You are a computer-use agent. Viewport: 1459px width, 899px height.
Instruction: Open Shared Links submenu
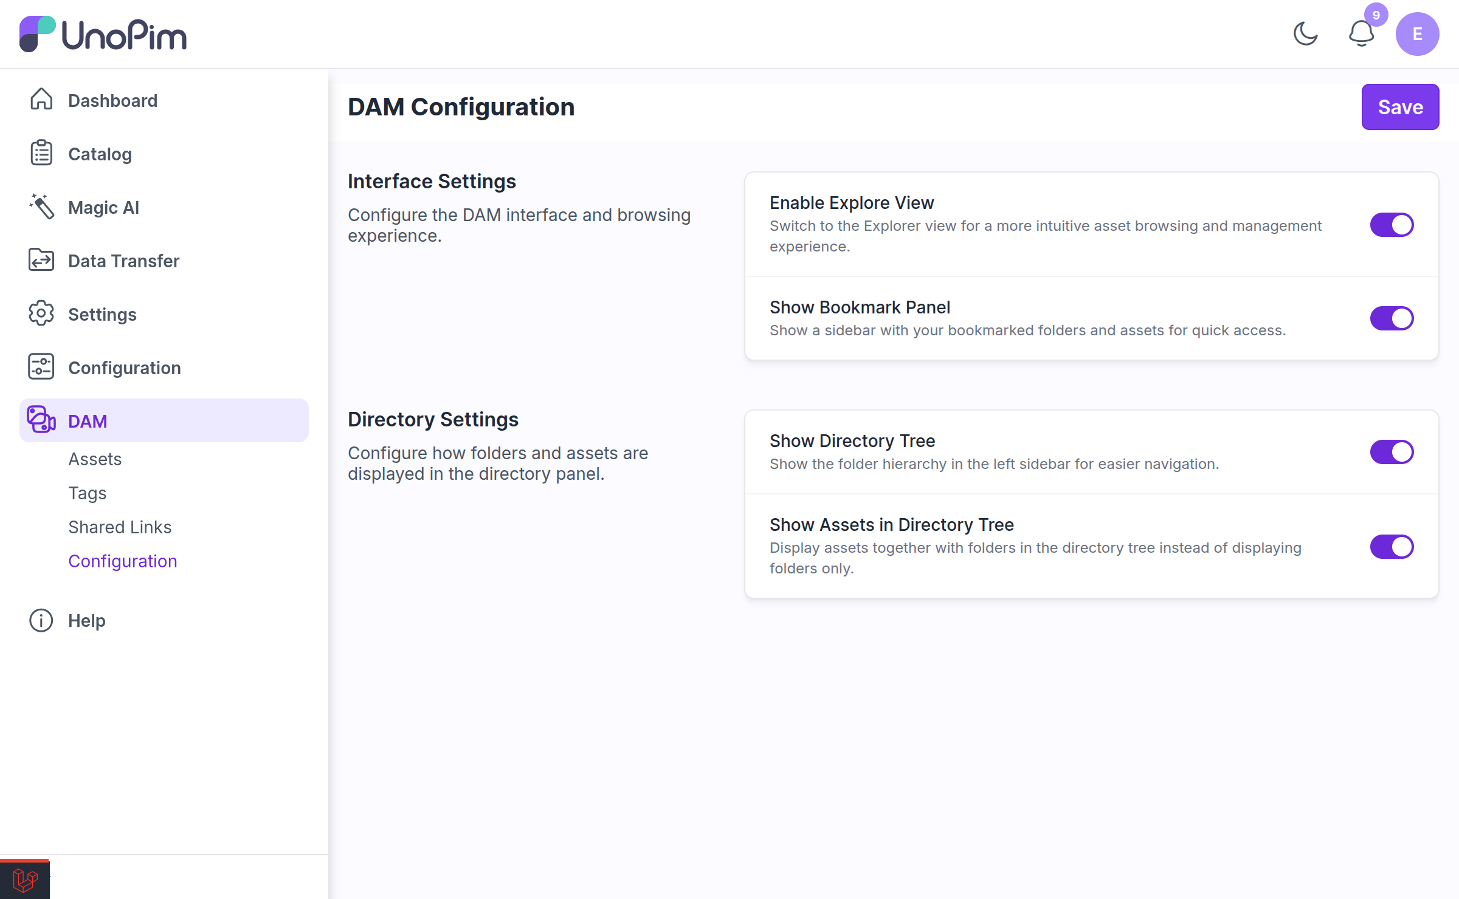[x=120, y=527]
